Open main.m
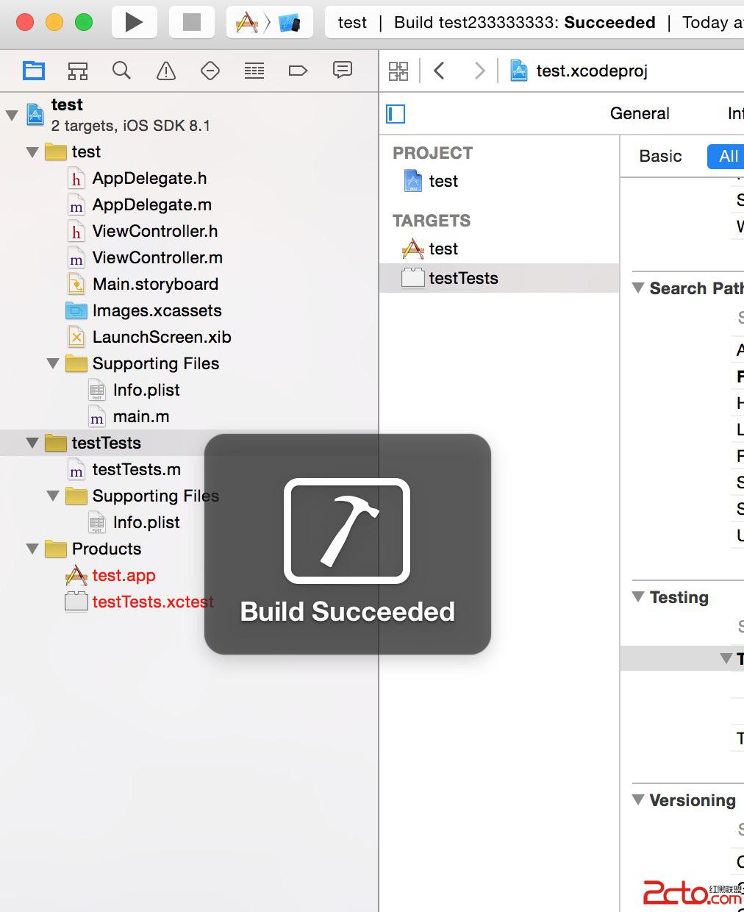 click(141, 416)
